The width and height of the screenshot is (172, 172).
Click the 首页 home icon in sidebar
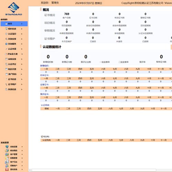pyautogui.click(x=6, y=24)
